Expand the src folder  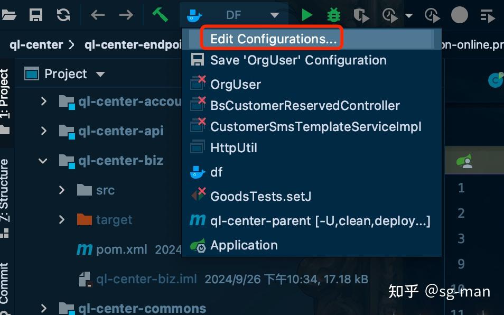click(62, 190)
